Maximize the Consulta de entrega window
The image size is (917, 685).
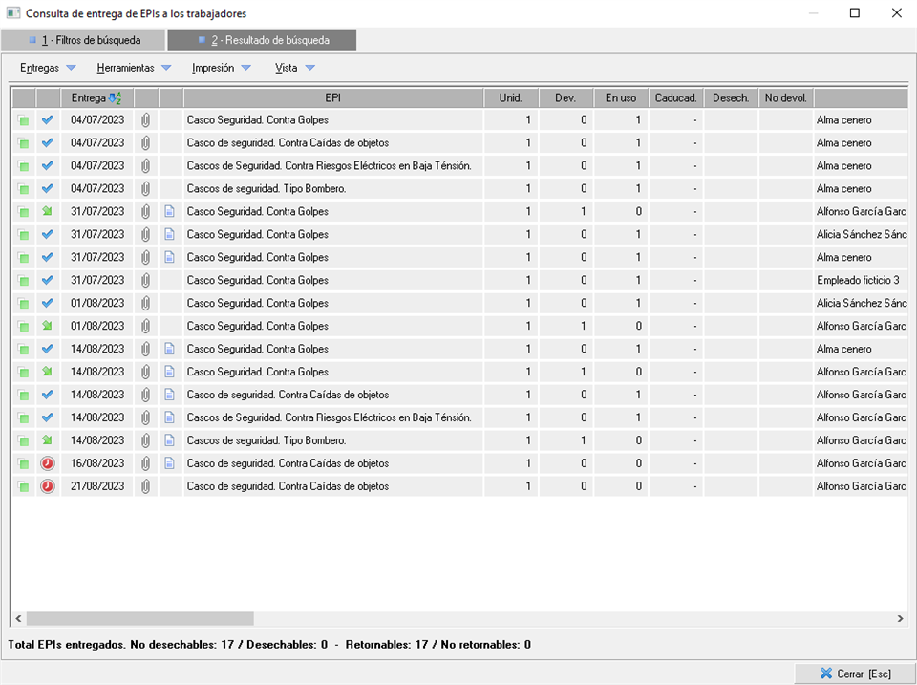point(854,12)
